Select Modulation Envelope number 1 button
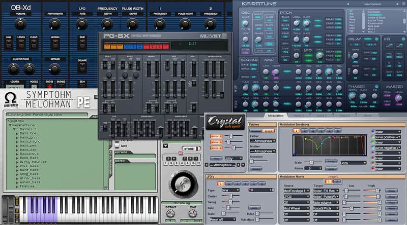This screenshot has height=225, width=407. [296, 131]
